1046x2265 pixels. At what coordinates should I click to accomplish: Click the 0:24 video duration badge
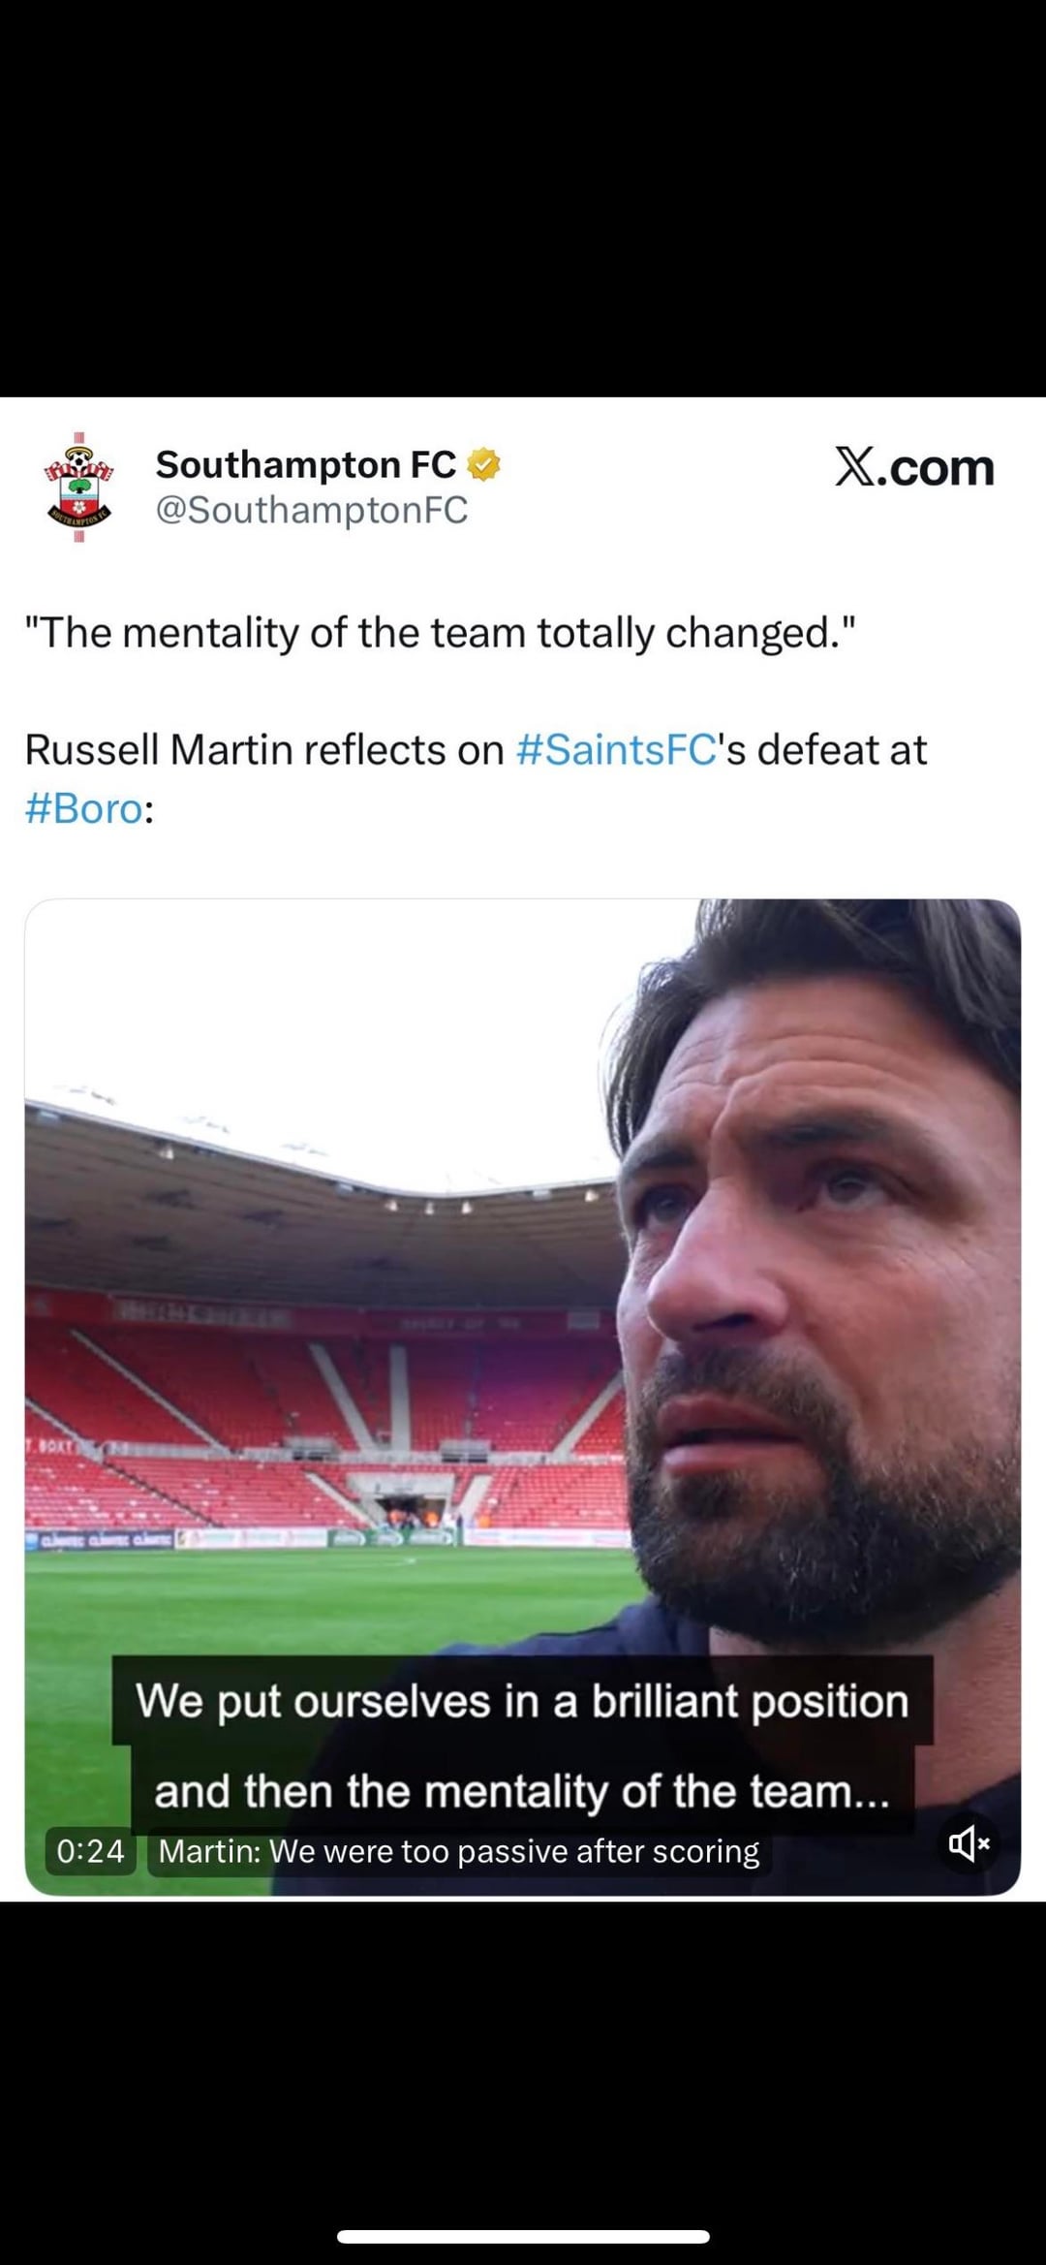pyautogui.click(x=90, y=1851)
